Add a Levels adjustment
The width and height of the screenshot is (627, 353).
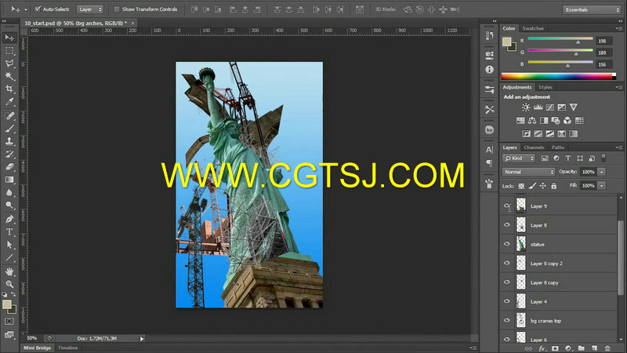[538, 107]
